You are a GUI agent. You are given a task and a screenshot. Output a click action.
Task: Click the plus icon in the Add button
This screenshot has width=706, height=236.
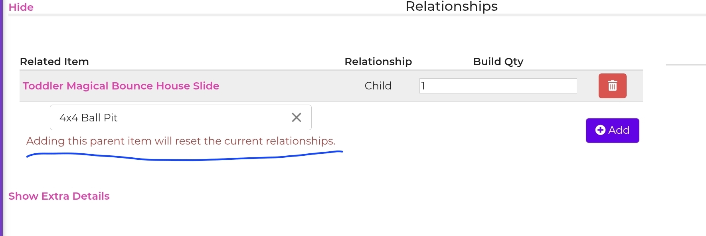[600, 130]
